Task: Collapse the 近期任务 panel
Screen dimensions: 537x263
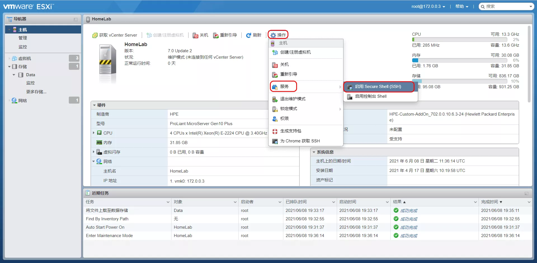Action: pyautogui.click(x=526, y=193)
